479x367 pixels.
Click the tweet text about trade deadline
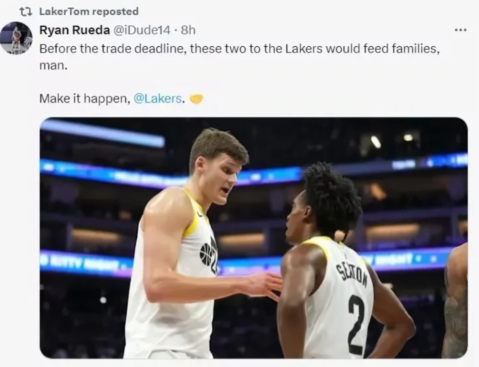tap(238, 49)
